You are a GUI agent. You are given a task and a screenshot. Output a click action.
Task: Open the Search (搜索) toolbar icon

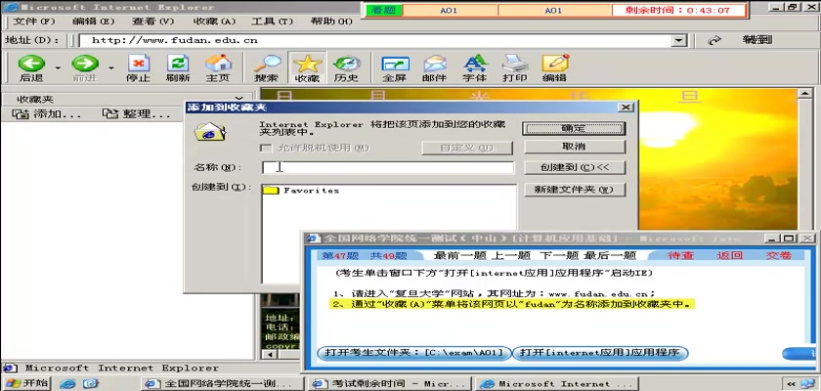(267, 68)
